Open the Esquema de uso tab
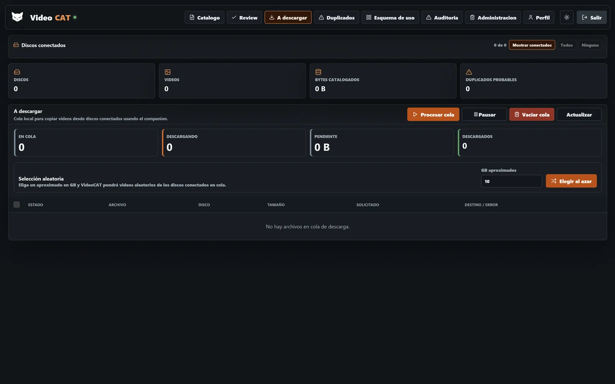Image resolution: width=615 pixels, height=384 pixels. tap(390, 17)
